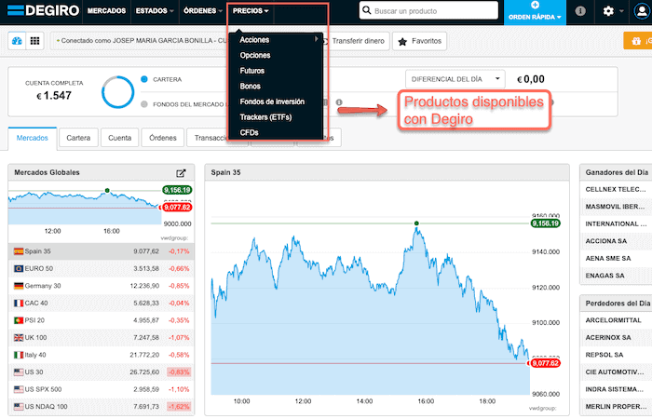
Task: Switch to dashboard view icon
Action: [x=17, y=41]
